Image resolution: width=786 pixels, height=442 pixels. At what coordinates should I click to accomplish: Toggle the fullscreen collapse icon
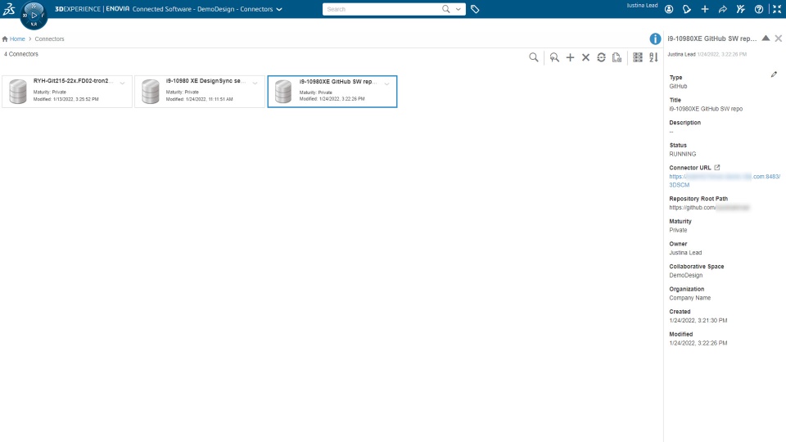777,9
